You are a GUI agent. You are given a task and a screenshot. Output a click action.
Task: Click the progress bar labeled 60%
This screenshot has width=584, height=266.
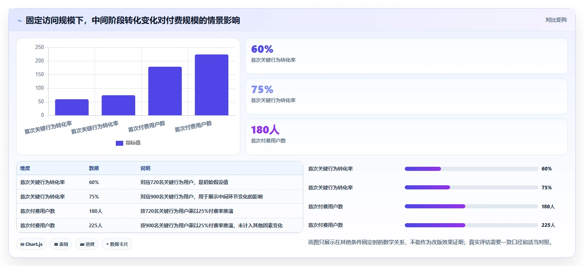(x=471, y=169)
